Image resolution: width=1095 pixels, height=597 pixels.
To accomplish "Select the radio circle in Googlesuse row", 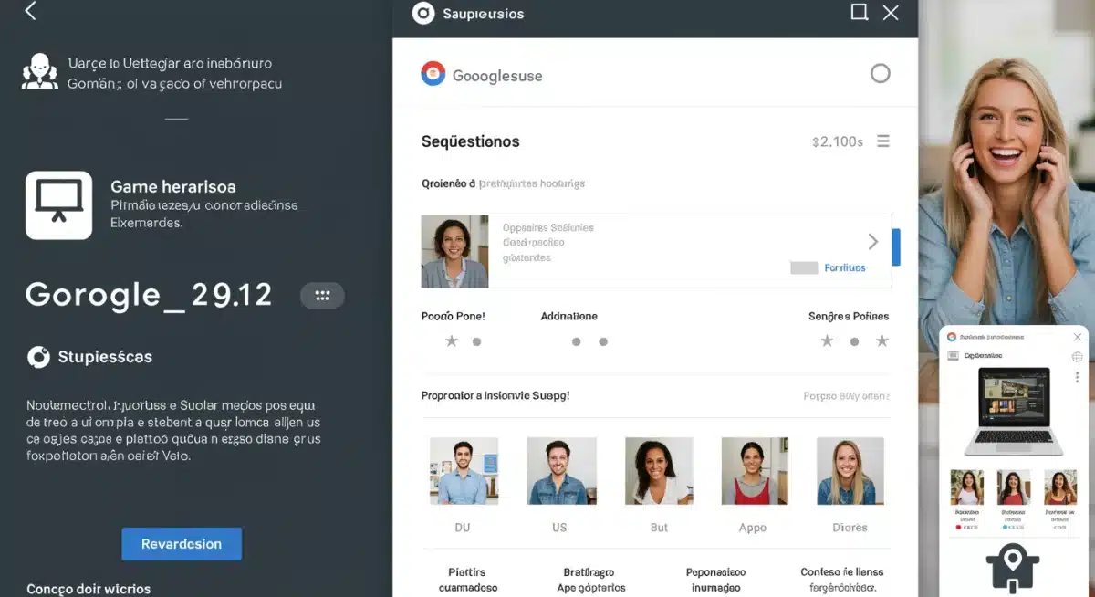I will (880, 74).
